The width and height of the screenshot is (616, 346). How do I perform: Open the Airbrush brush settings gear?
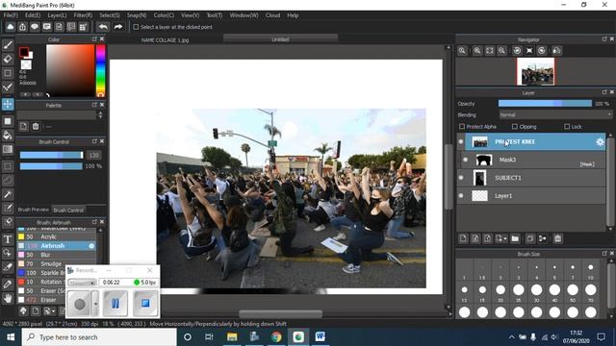tap(91, 246)
